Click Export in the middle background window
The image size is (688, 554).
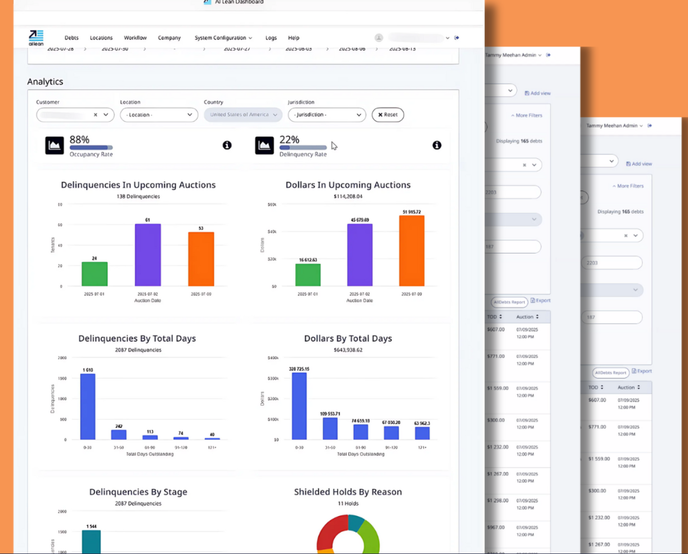pyautogui.click(x=541, y=301)
